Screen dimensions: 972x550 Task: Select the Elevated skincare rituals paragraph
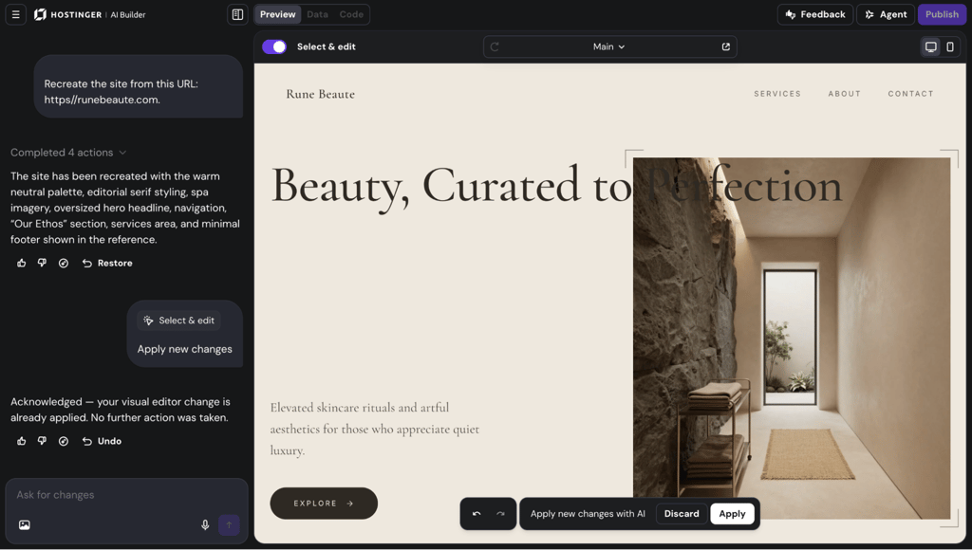click(375, 430)
